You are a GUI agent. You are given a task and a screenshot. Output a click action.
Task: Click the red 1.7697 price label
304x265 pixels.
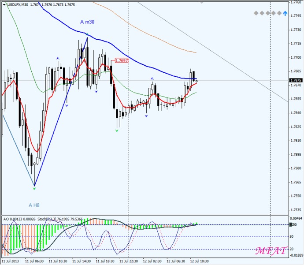[x=122, y=60]
